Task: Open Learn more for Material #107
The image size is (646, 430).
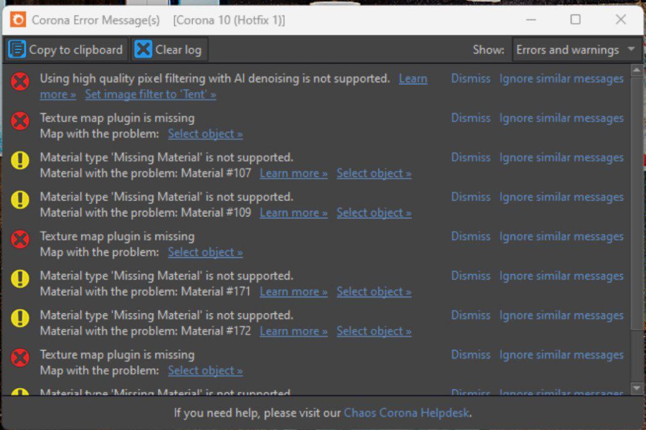Action: (x=293, y=173)
